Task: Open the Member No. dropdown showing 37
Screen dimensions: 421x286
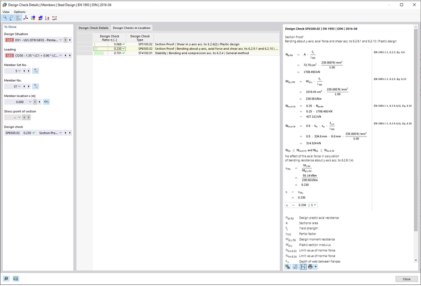Action: (x=19, y=86)
